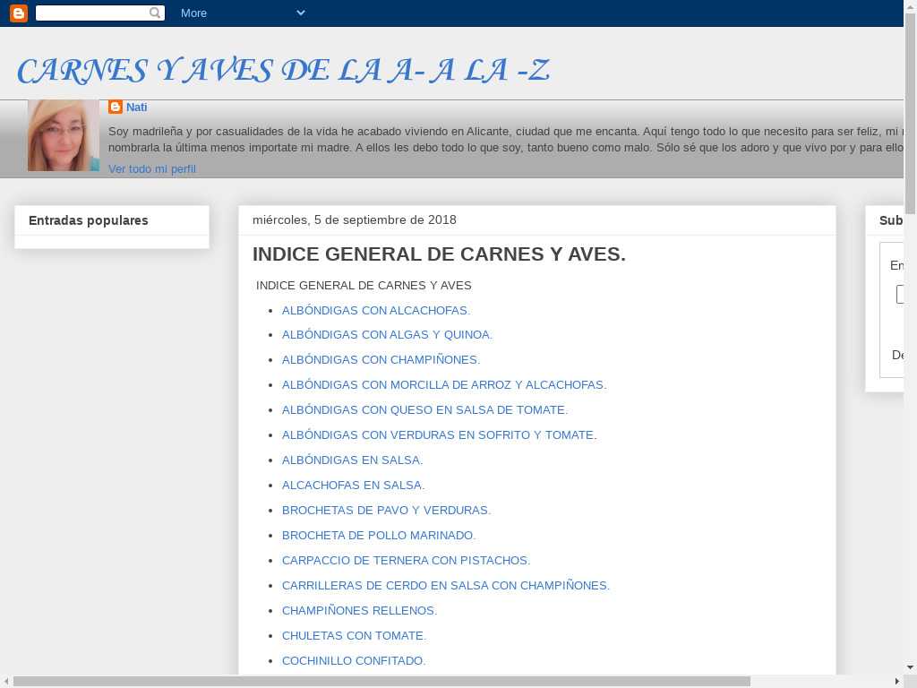917x688 pixels.
Task: Open recipe ALBÓNDIGAS CON ALGAS Y QUINOA
Action: pos(387,334)
